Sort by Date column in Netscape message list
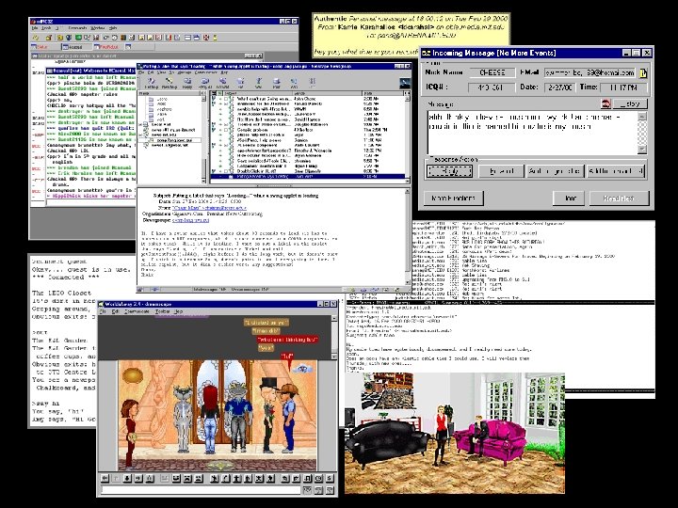The width and height of the screenshot is (678, 508). point(382,93)
